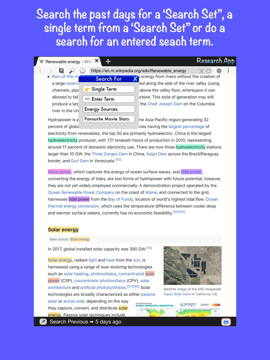This screenshot has height=360, width=270.
Task: Open the solar heating link
Action: [x=76, y=274]
